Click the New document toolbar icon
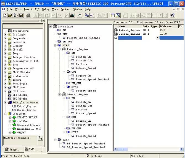 pos(5,15)
